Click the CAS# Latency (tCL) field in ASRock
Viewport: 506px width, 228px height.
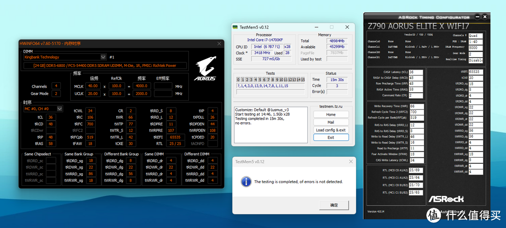coord(416,72)
